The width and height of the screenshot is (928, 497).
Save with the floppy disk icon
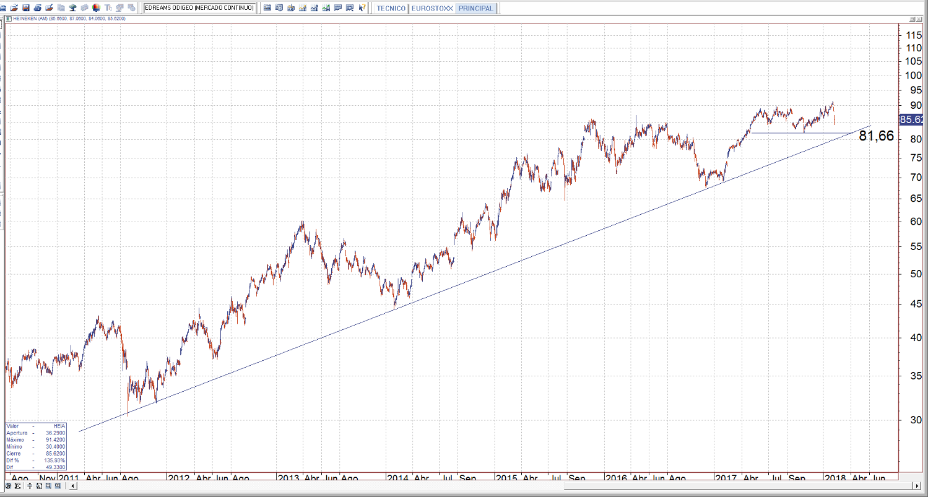(x=25, y=8)
